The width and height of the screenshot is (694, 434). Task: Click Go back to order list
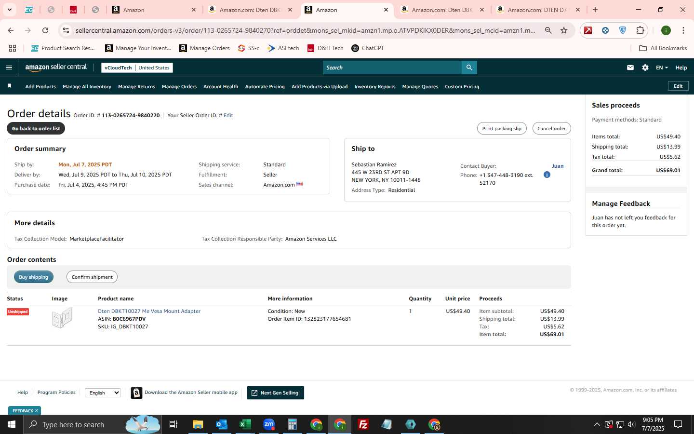click(36, 128)
